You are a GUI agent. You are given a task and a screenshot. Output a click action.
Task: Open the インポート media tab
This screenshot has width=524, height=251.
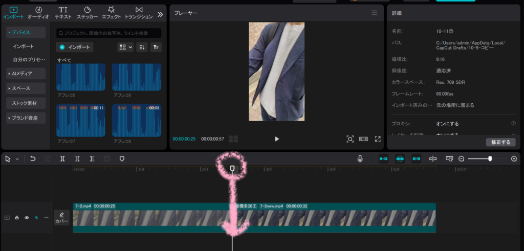[x=13, y=13]
